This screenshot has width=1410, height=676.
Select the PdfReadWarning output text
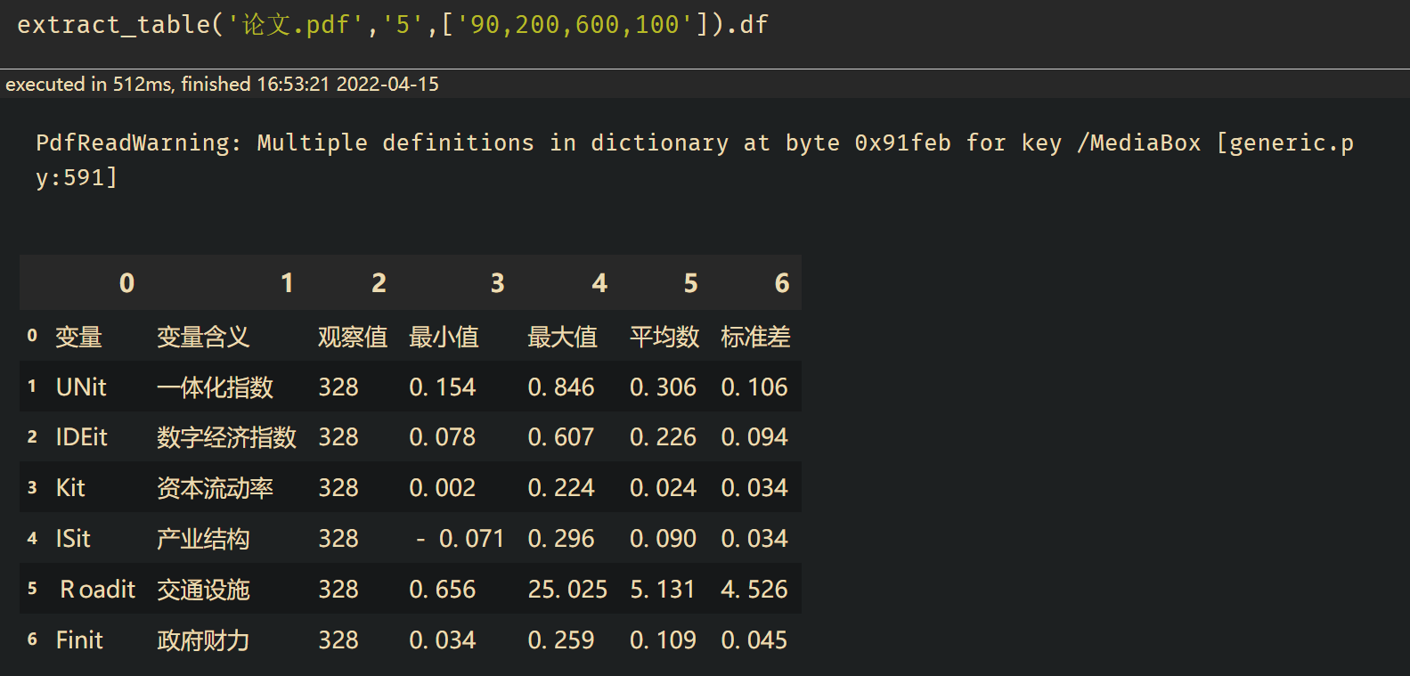pos(695,160)
